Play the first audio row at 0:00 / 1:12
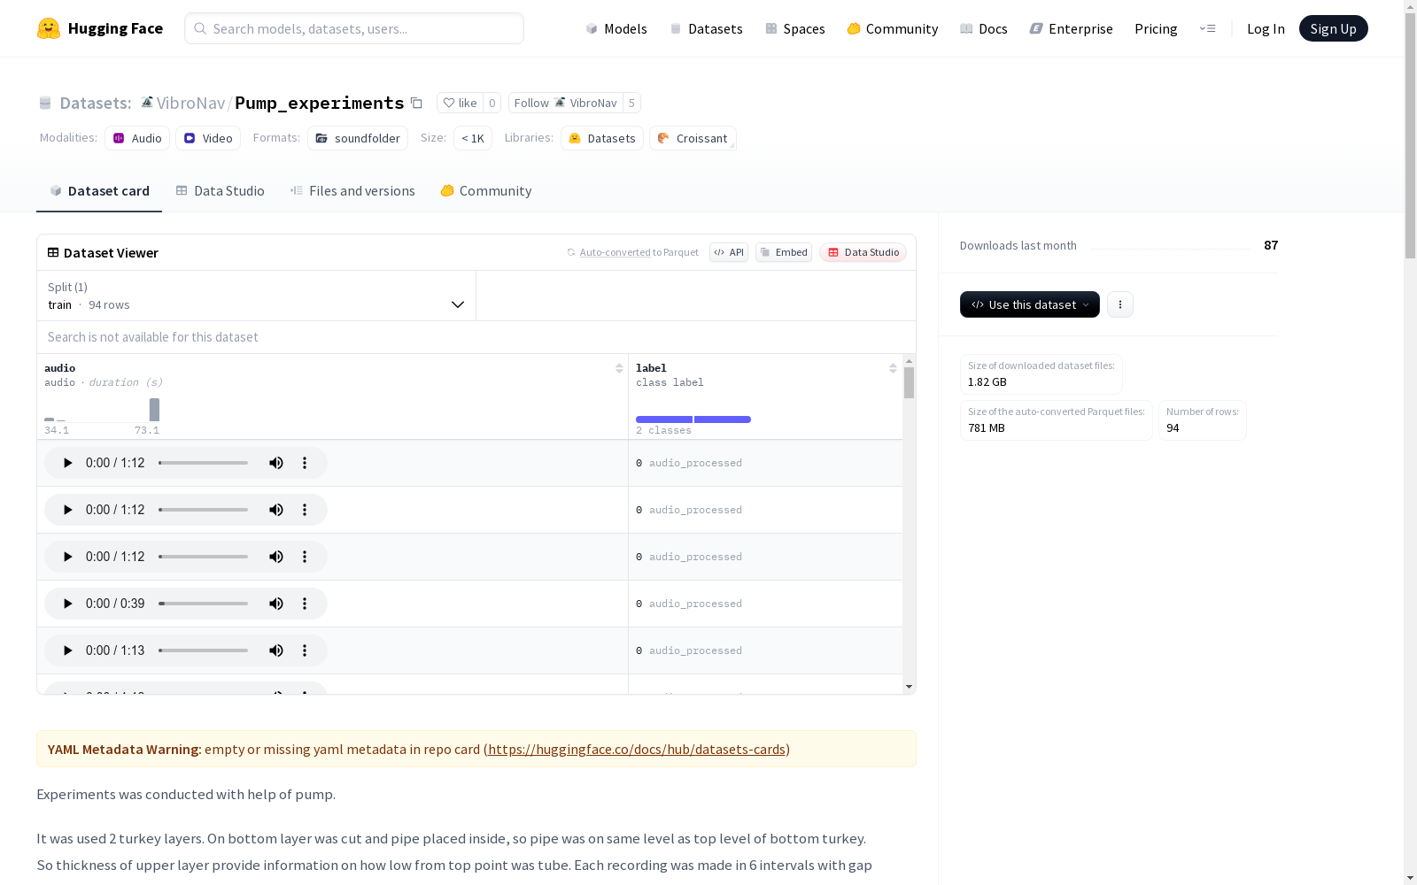 click(x=67, y=463)
